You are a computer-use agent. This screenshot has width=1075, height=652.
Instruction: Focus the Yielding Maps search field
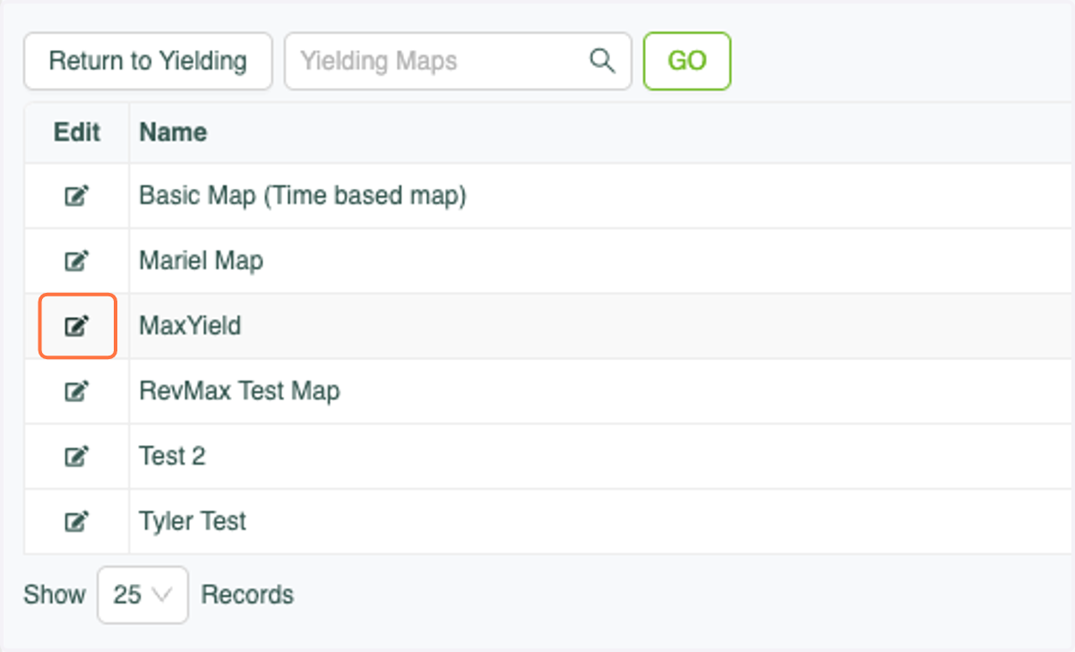458,61
